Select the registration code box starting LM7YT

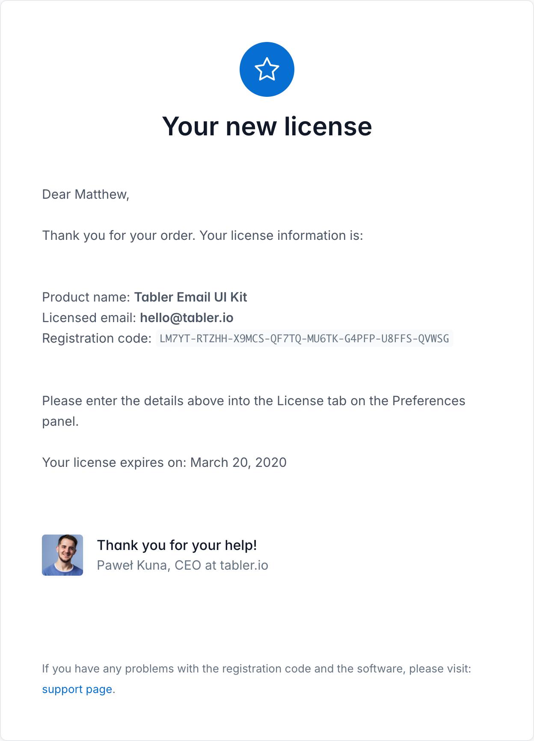tap(304, 338)
